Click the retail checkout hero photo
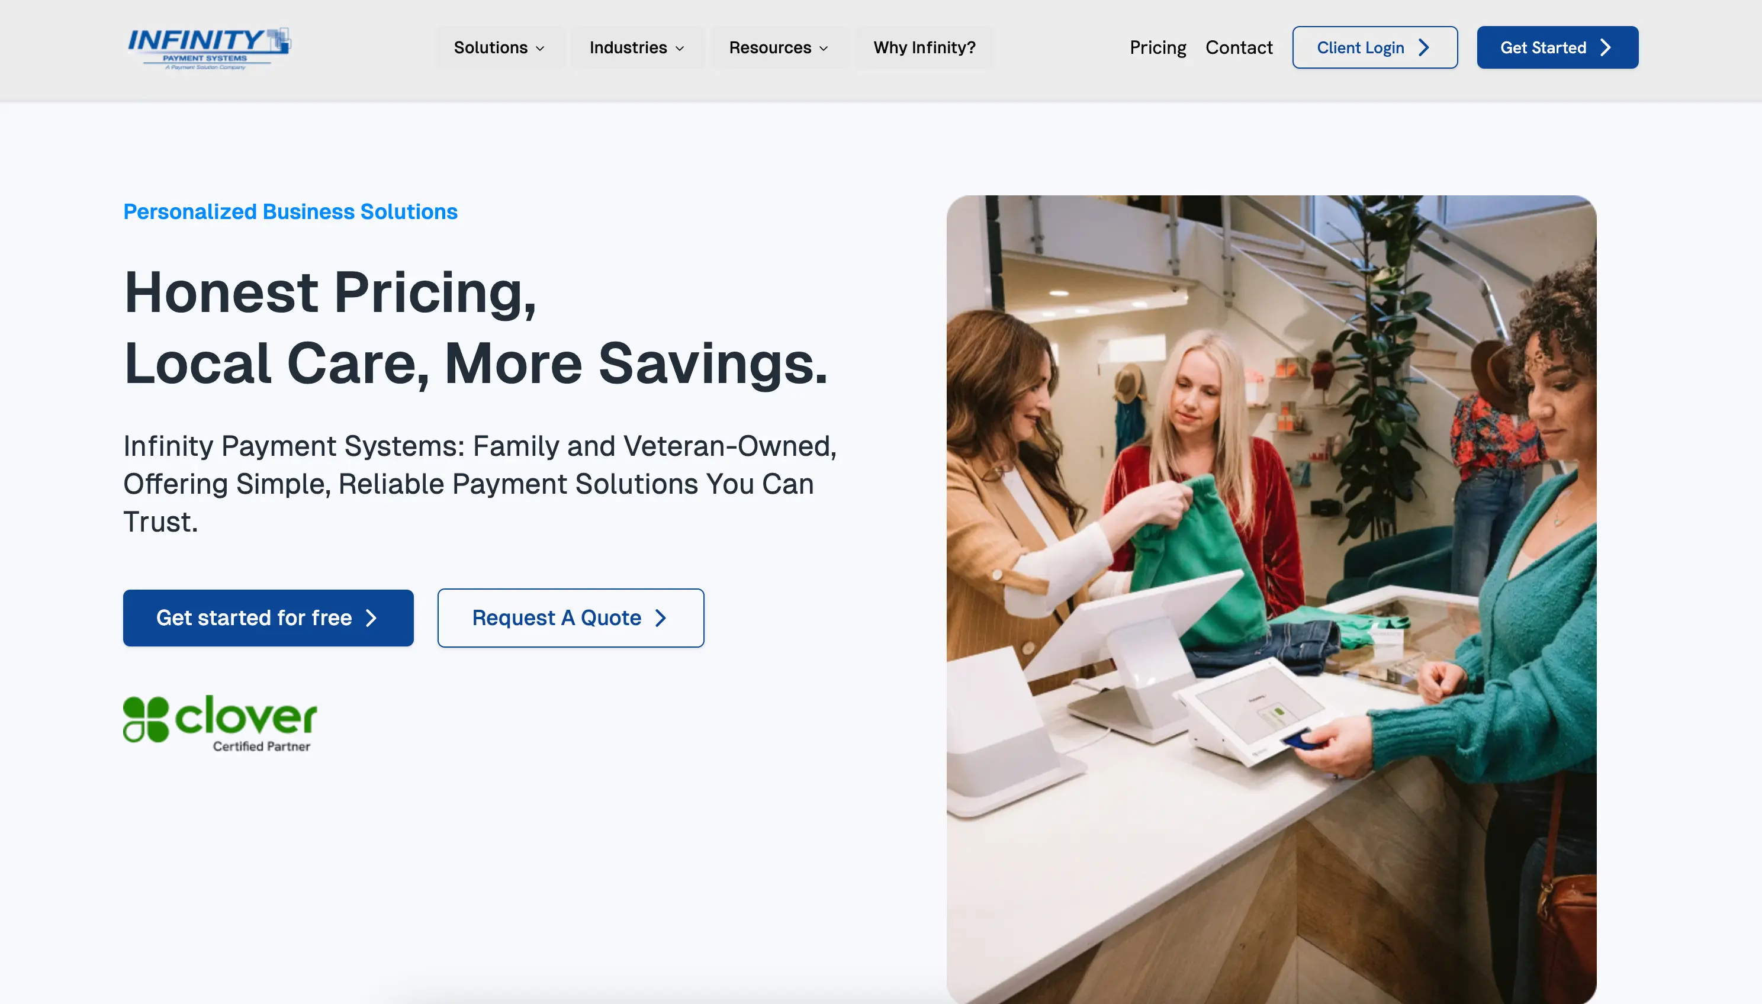The height and width of the screenshot is (1004, 1762). (x=1271, y=598)
